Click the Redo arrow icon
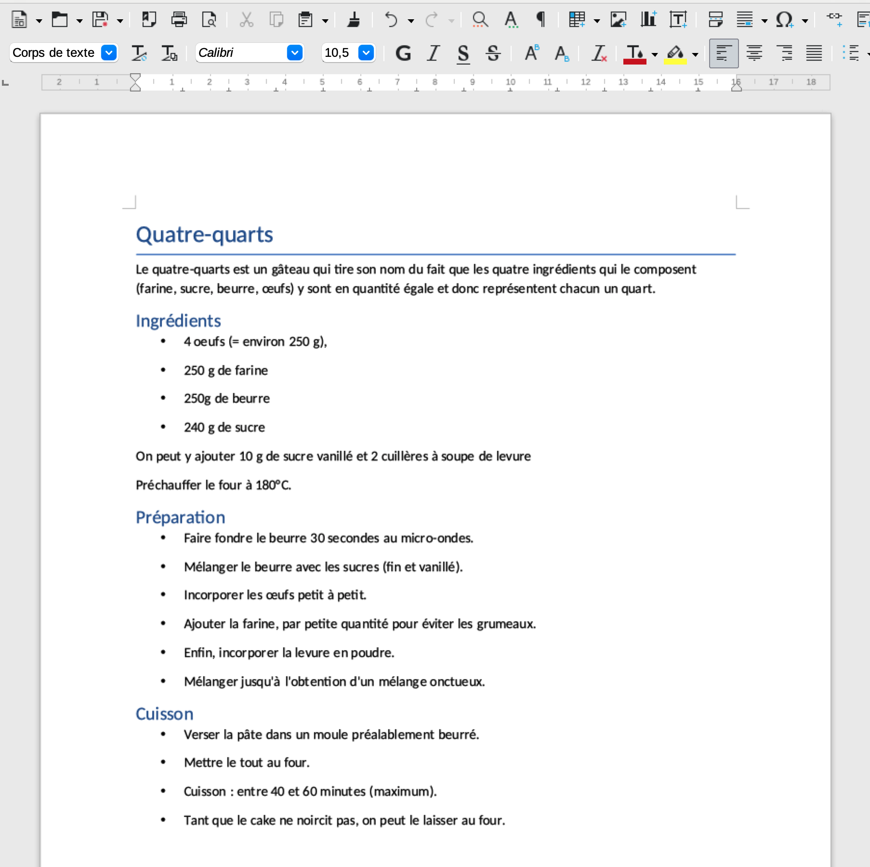The height and width of the screenshot is (867, 870). click(x=432, y=20)
